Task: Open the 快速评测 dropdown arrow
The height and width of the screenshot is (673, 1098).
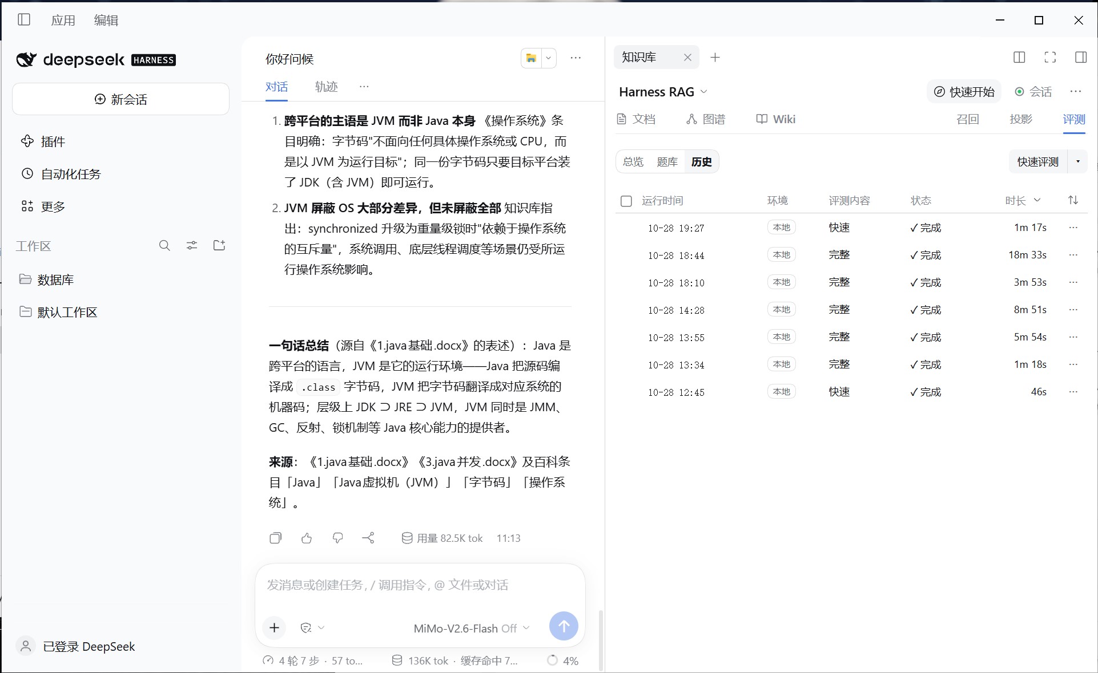Action: point(1078,162)
